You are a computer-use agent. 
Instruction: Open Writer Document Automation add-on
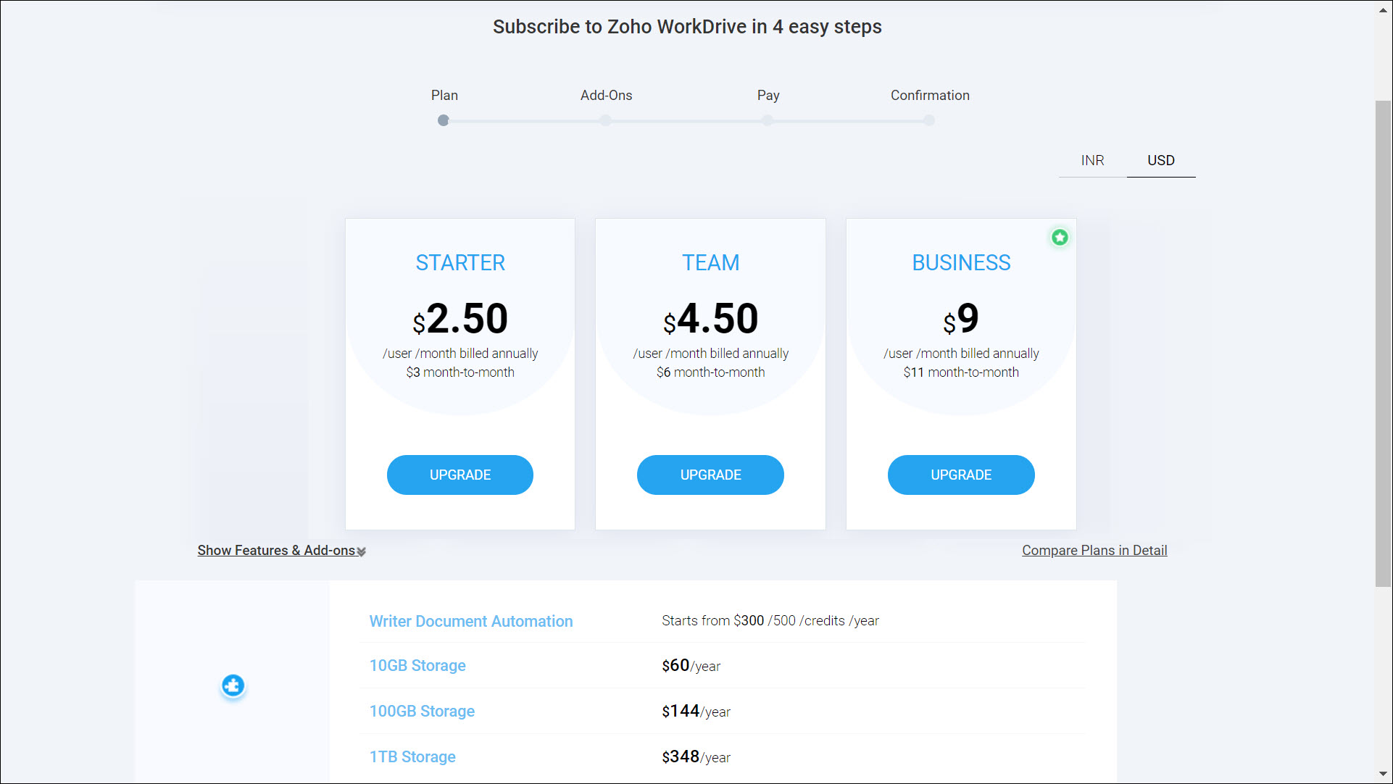tap(471, 622)
